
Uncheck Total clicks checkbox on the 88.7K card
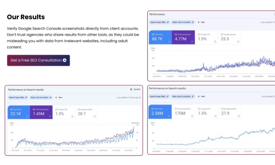click(x=152, y=34)
